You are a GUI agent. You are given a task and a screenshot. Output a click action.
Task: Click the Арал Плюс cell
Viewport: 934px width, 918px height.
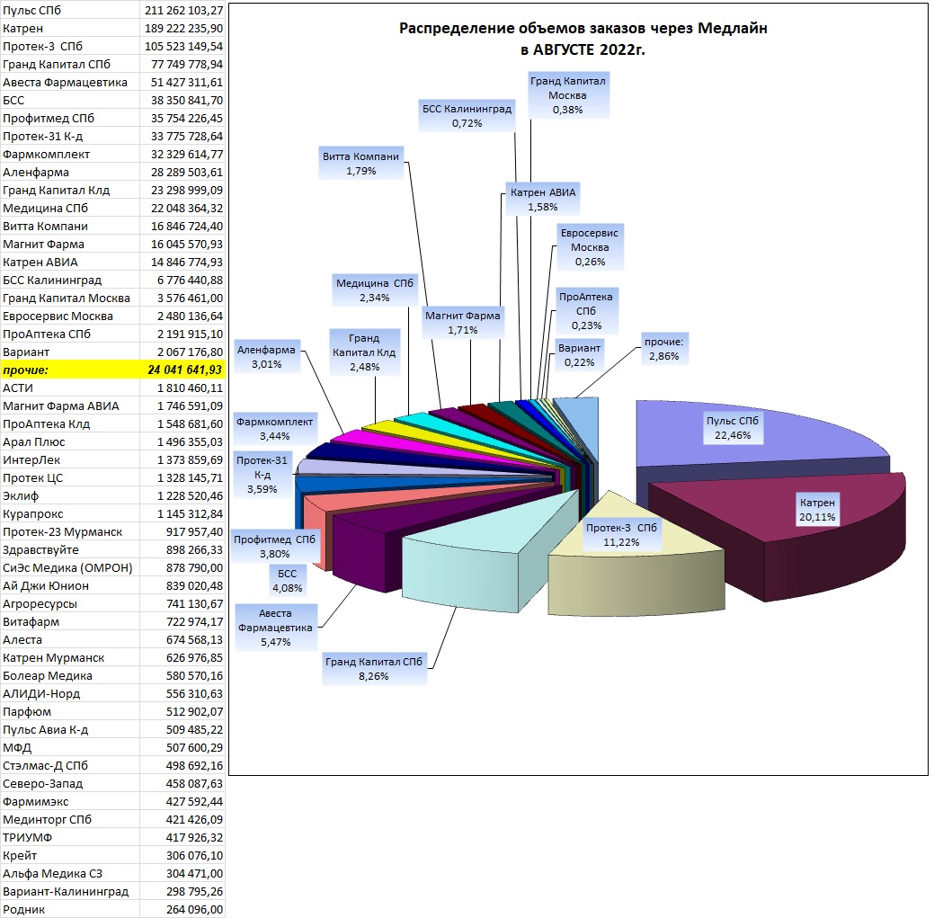(x=70, y=442)
